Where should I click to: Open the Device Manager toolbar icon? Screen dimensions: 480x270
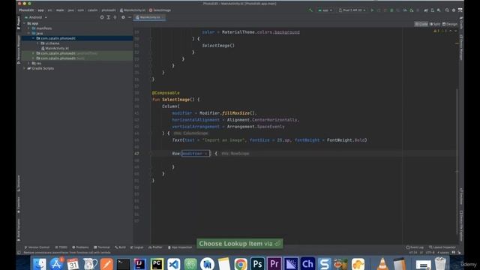click(x=432, y=10)
